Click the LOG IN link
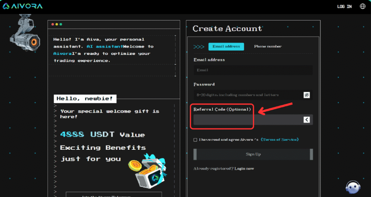 point(345,7)
